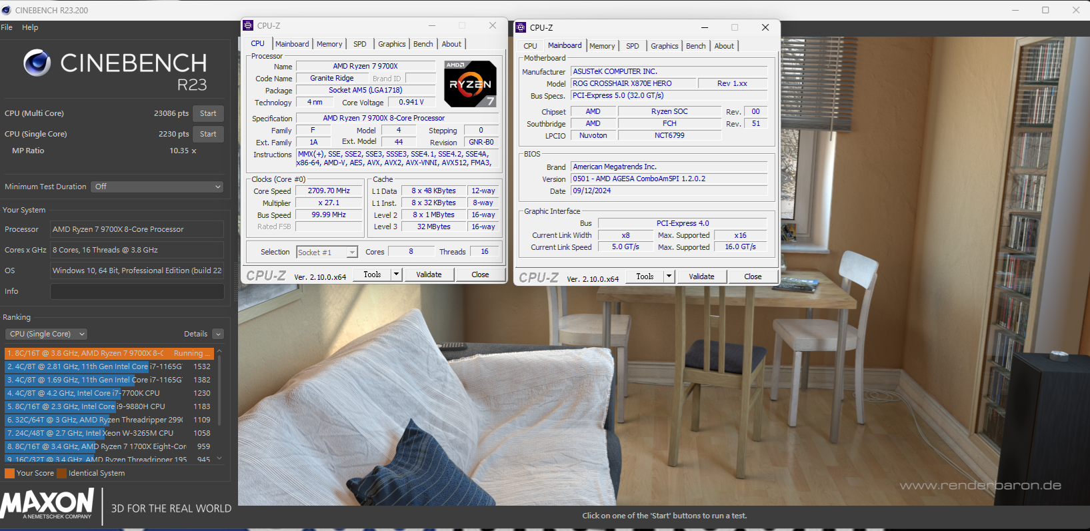Select ranking entry 11th Gen i7-1165G7 scoring 1532
The width and height of the screenshot is (1090, 531).
point(109,366)
